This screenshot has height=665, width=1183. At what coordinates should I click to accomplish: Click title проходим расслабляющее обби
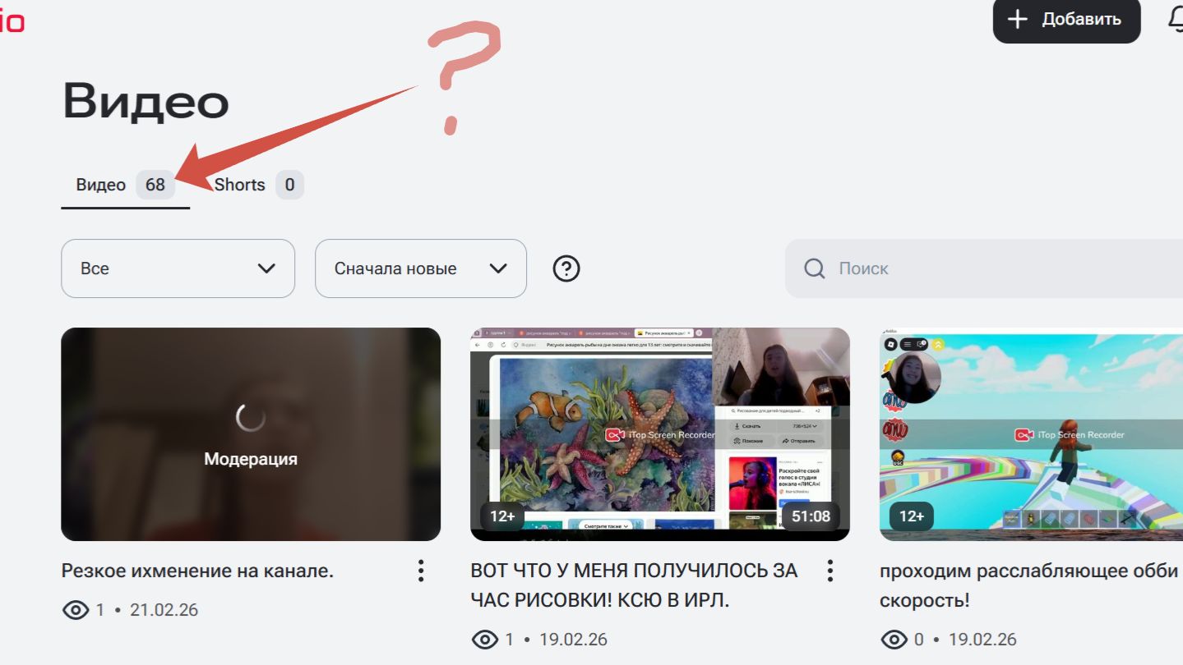click(x=1031, y=585)
